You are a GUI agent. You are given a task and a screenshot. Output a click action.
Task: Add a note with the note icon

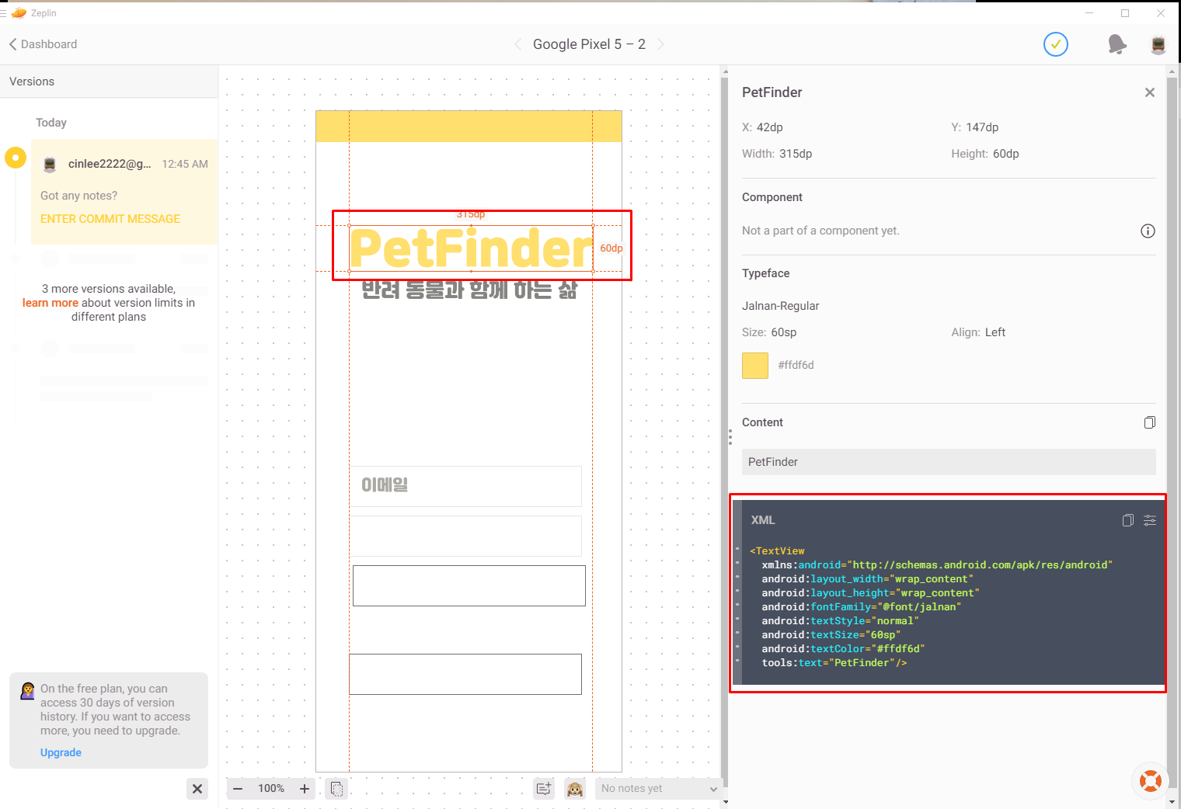click(544, 789)
